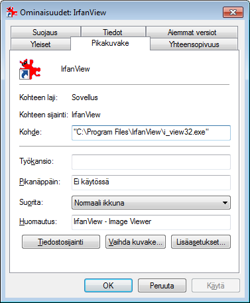Click the large IrfanView shortcut icon
Viewport: 250px width, 303px height.
[x=30, y=69]
